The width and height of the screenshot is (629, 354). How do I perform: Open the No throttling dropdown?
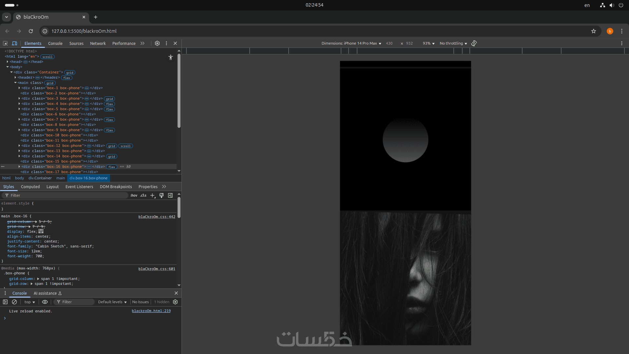453,43
